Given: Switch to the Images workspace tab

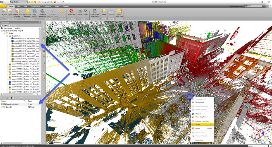Looking at the screenshot, I should pos(13,25).
